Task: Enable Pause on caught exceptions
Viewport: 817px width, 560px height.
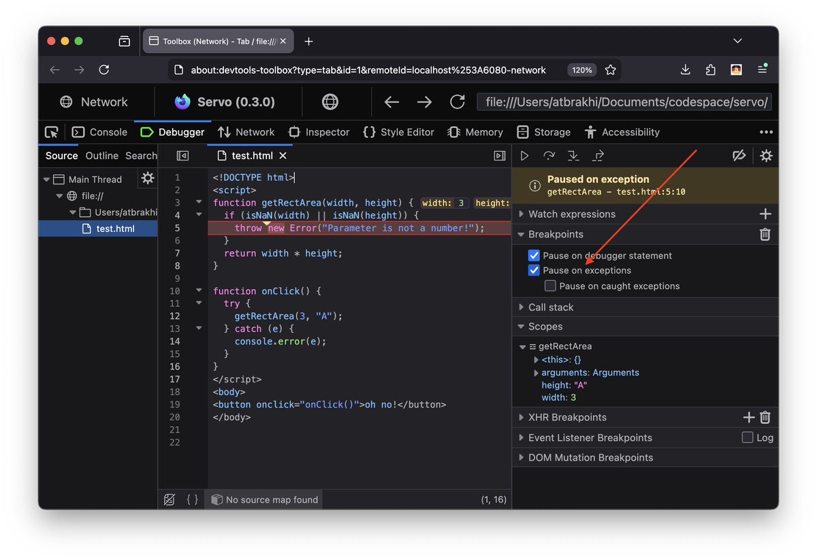Action: click(x=550, y=286)
